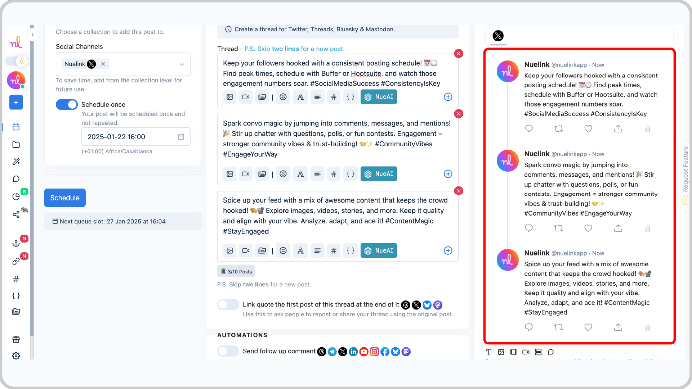Open the analytics icon in the sidebar
This screenshot has width=692, height=389.
[x=16, y=196]
